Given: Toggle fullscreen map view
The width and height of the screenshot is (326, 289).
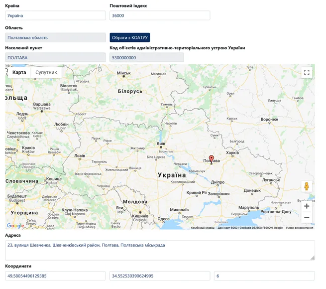Looking at the screenshot, I should click(307, 73).
